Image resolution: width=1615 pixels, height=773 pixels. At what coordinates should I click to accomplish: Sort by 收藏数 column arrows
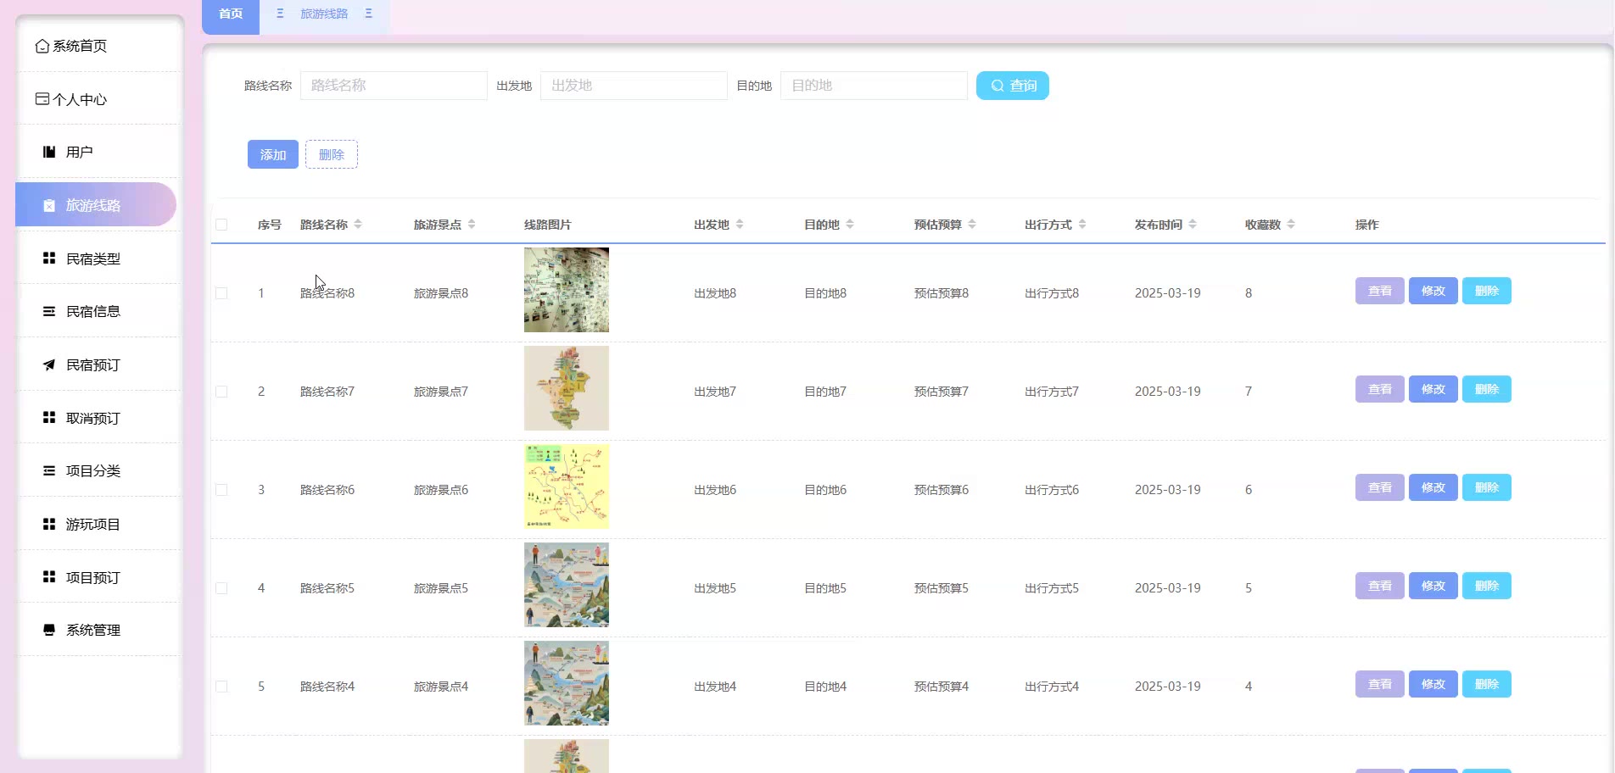pyautogui.click(x=1291, y=225)
